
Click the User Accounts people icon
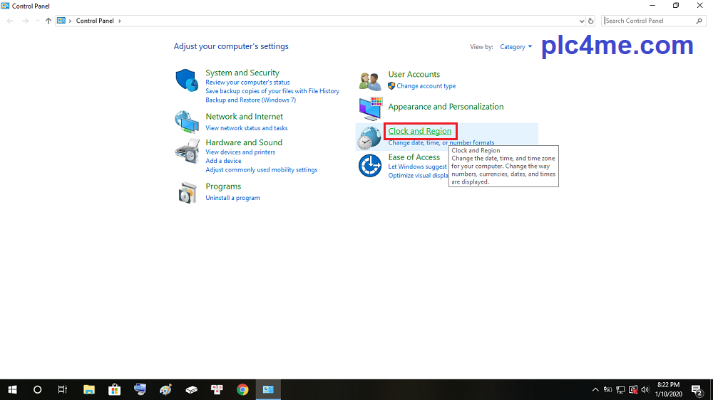pyautogui.click(x=370, y=80)
